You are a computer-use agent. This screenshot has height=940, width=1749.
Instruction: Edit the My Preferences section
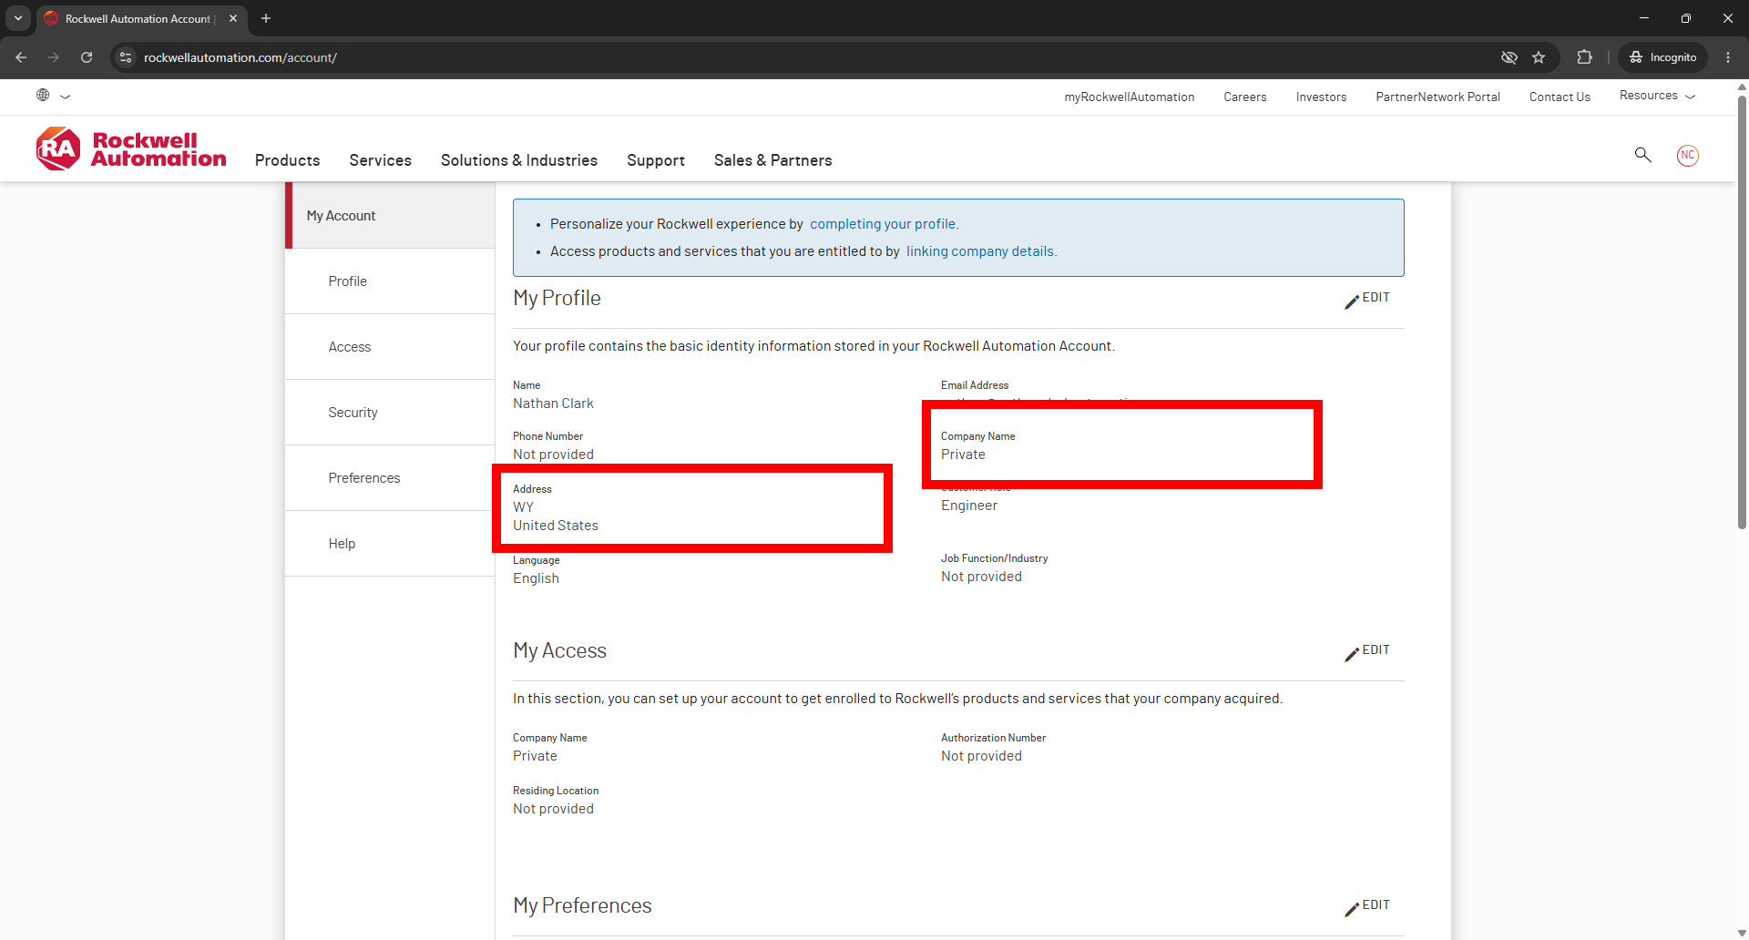point(1367,907)
